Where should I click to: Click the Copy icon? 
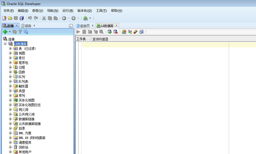(x=50, y=18)
